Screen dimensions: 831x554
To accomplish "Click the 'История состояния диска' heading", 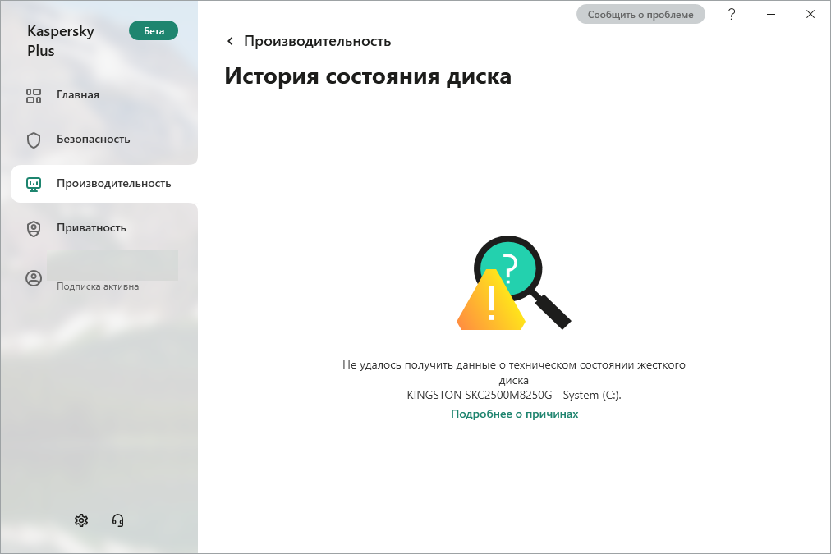I will (x=368, y=76).
